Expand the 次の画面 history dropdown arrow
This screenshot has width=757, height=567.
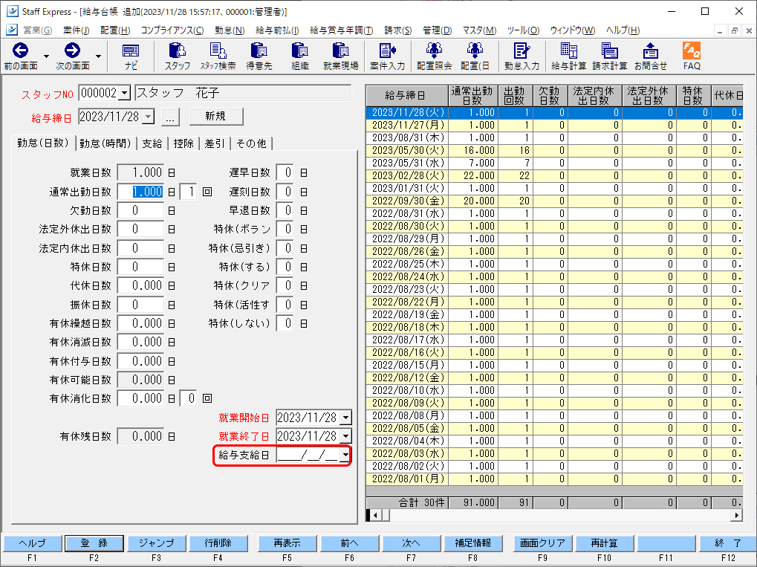point(99,56)
